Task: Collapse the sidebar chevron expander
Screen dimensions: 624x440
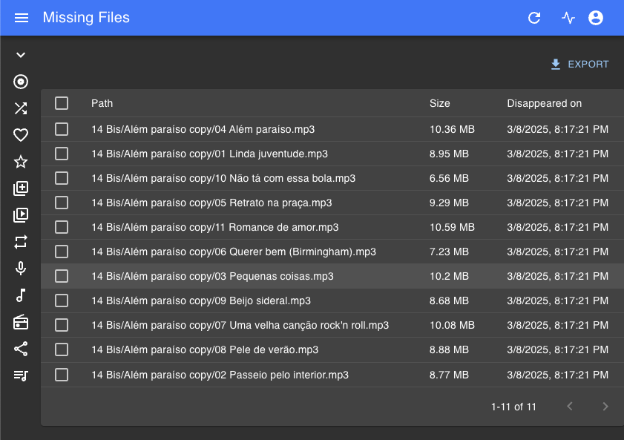Action: pos(21,55)
